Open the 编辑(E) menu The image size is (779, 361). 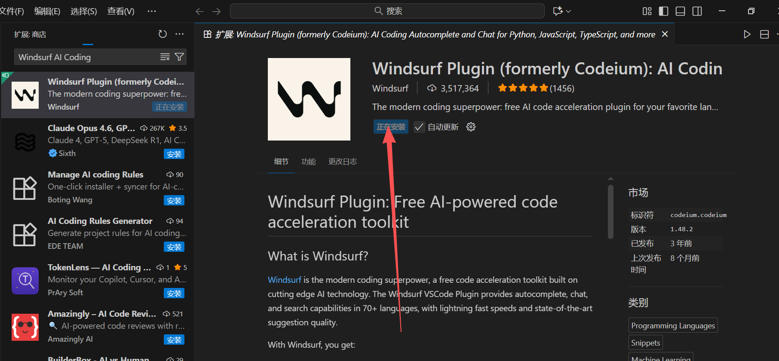47,11
